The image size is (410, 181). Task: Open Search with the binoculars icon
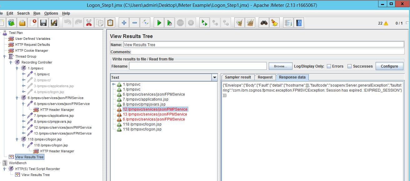click(264, 23)
